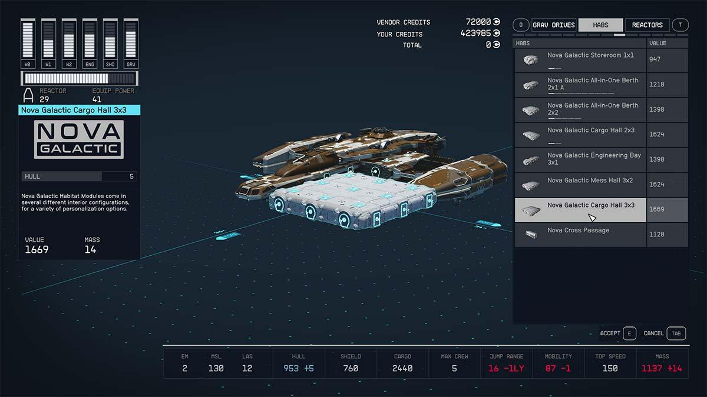The height and width of the screenshot is (397, 707).
Task: Click the vendor credits currency icon
Action: 497,22
